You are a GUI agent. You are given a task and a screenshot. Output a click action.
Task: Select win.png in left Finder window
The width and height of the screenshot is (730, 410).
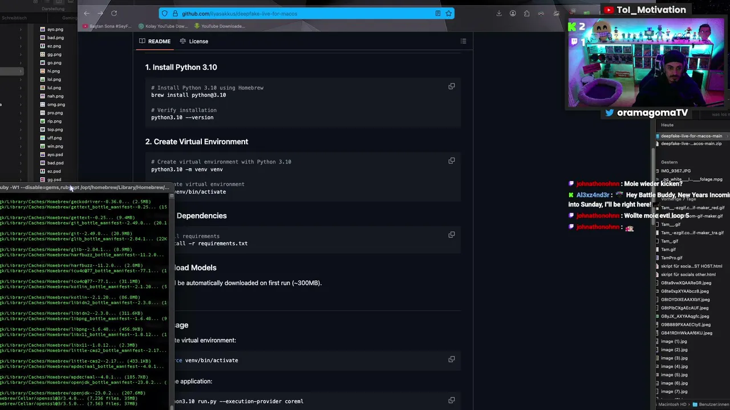pyautogui.click(x=55, y=146)
